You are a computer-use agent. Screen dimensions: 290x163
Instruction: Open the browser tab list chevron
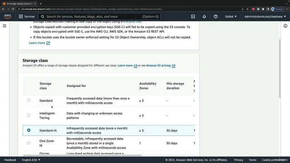[x=286, y=4]
